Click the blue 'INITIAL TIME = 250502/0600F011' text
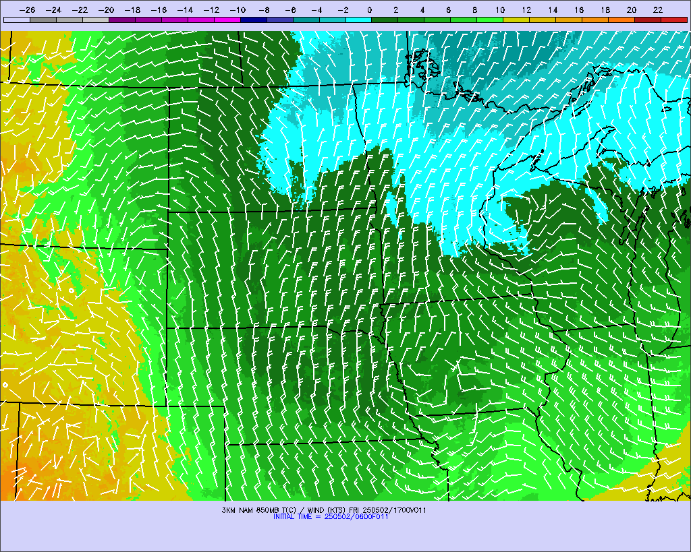This screenshot has width=691, height=552. [331, 517]
